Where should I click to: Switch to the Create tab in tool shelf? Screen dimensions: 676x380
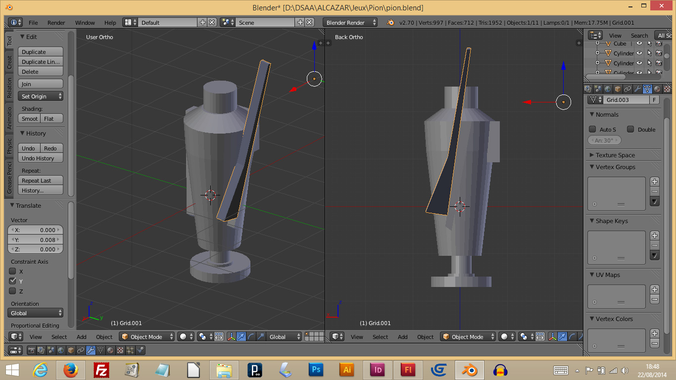pos(9,62)
